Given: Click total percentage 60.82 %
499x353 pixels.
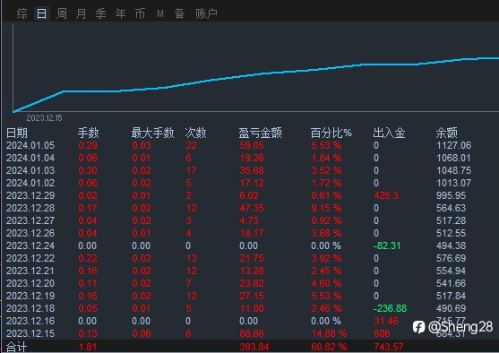Looking at the screenshot, I should 329,347.
